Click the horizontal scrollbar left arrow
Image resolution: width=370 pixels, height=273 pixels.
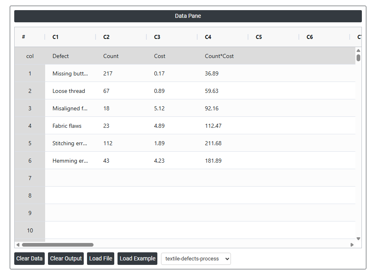pos(17,245)
